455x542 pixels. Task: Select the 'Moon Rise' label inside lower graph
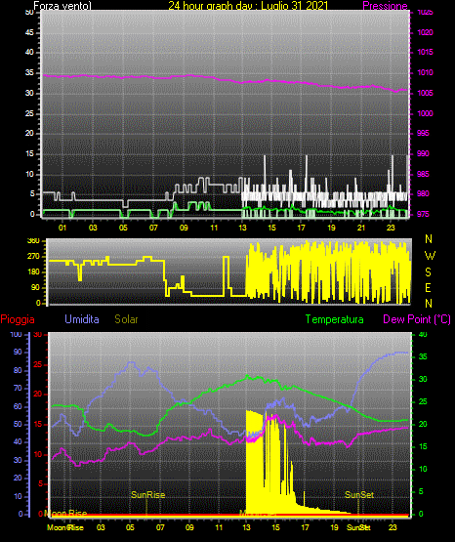coord(66,513)
